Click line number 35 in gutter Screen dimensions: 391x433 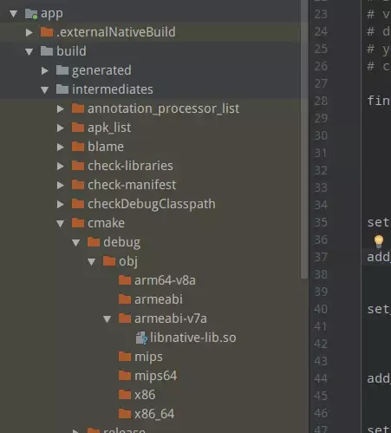click(321, 222)
